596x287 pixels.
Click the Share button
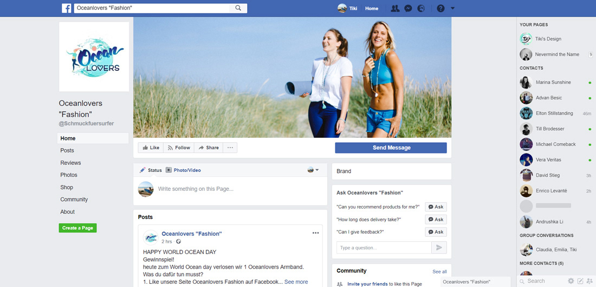coord(209,148)
